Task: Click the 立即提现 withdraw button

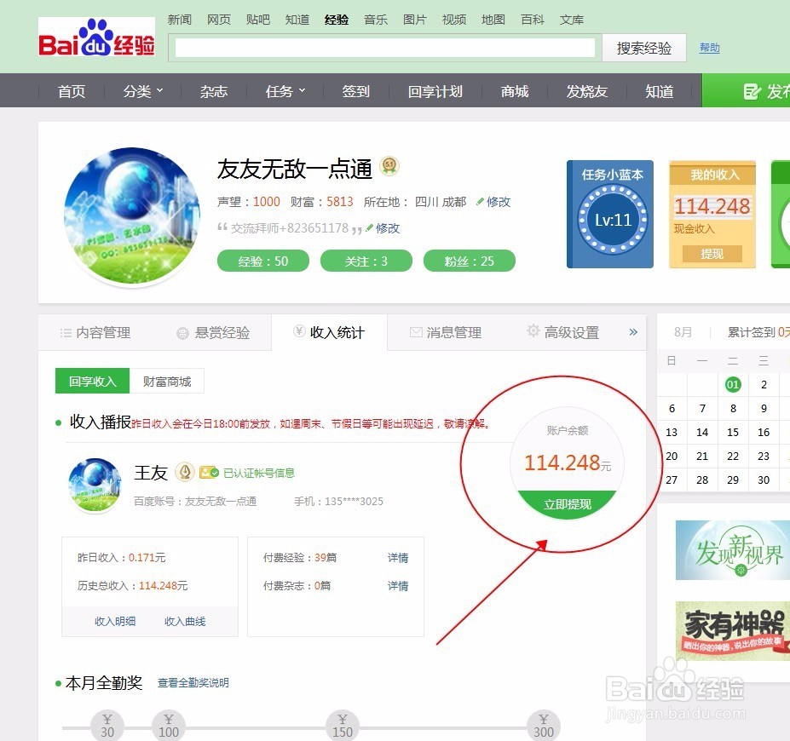Action: point(567,503)
